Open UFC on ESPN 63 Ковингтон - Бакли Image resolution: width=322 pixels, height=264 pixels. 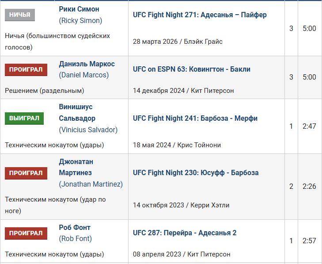pyautogui.click(x=191, y=69)
